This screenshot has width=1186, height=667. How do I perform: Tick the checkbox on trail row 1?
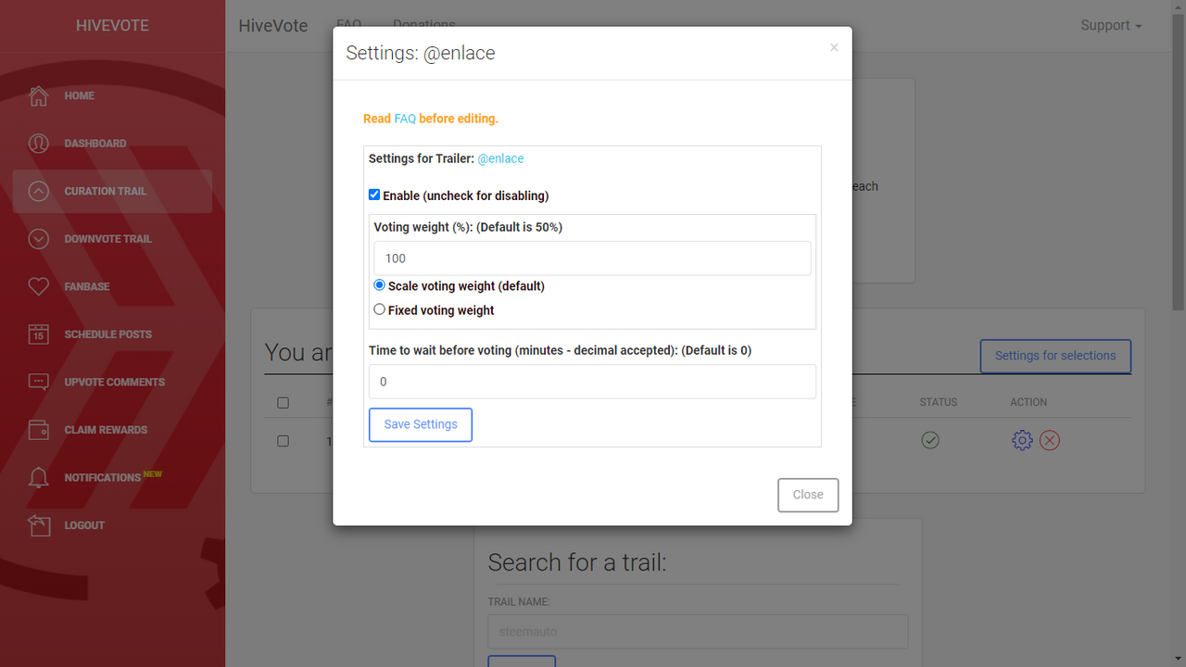283,441
